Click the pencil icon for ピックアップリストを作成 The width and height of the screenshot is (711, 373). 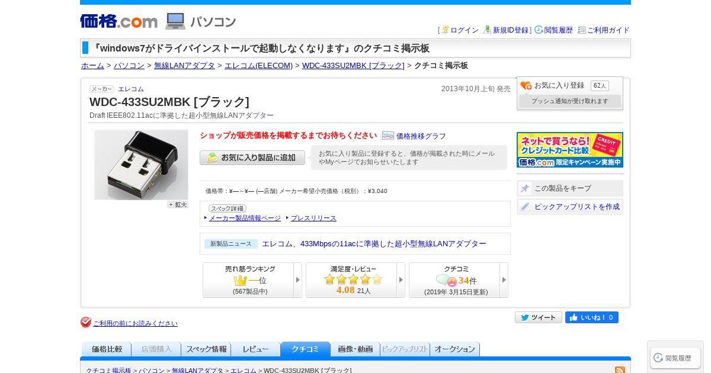[525, 207]
